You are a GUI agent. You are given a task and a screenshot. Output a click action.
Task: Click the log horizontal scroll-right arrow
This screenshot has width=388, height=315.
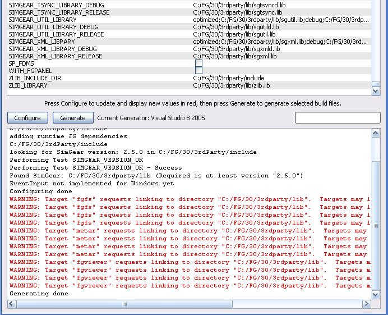point(367,304)
